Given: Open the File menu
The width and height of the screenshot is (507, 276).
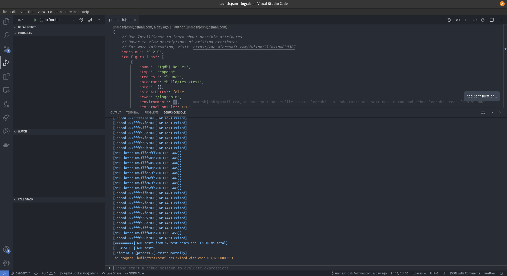Looking at the screenshot, I should 4,12.
